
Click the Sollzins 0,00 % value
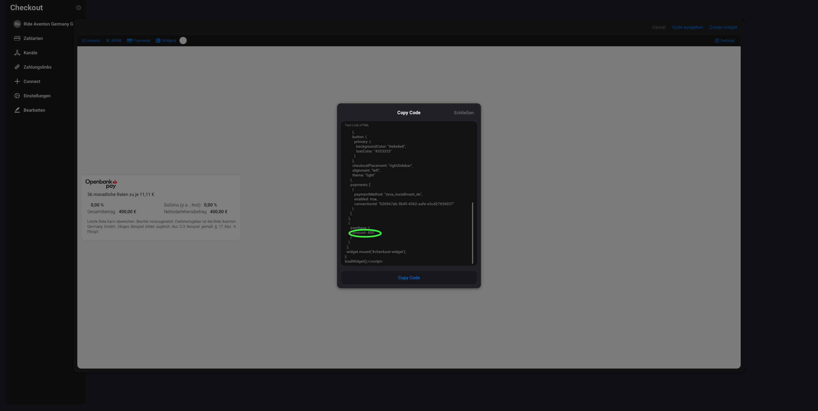tap(211, 205)
